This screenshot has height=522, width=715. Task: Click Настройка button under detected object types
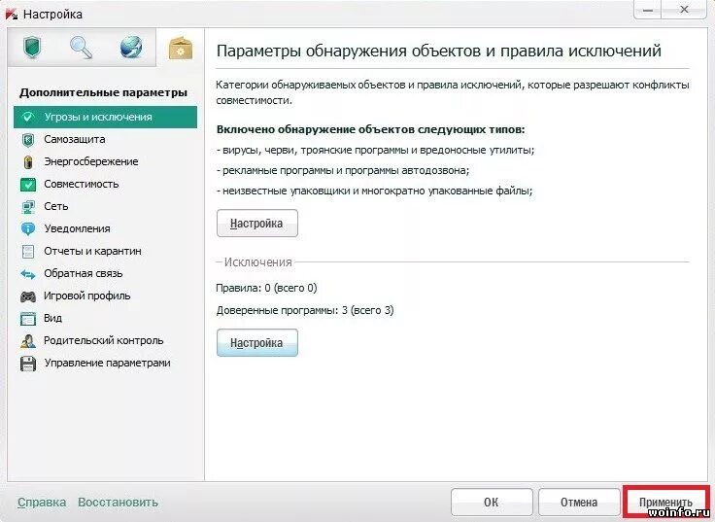click(x=257, y=224)
